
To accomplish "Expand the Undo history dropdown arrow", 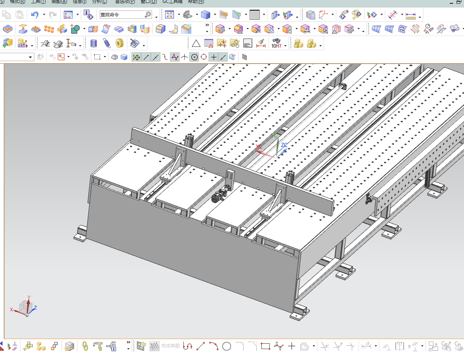I will click(44, 15).
